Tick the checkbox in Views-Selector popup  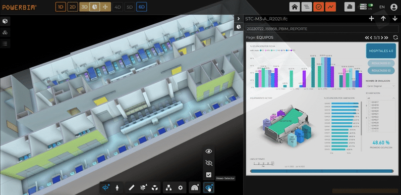click(209, 175)
